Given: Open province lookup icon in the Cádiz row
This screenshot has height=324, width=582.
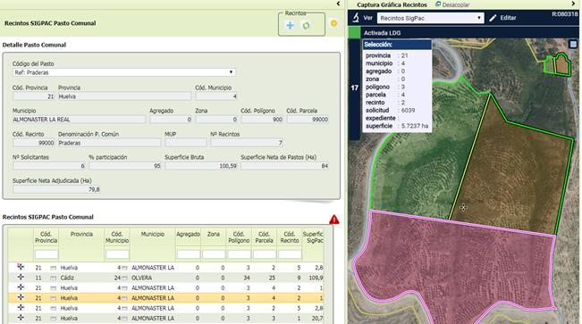Looking at the screenshot, I should click(53, 278).
